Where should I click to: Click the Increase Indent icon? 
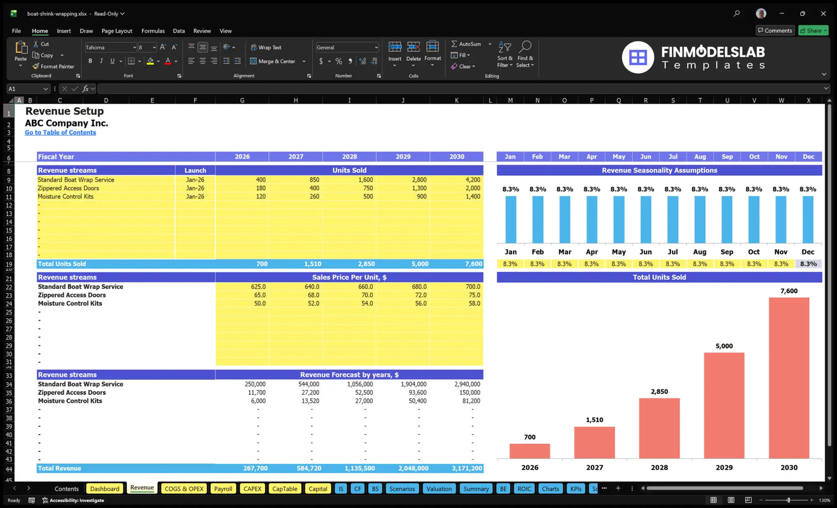pos(238,61)
